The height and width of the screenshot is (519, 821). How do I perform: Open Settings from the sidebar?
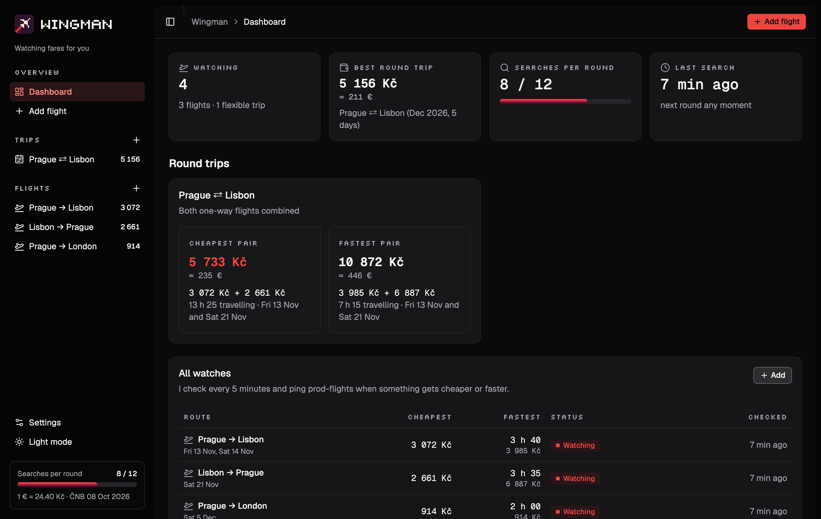click(77, 422)
